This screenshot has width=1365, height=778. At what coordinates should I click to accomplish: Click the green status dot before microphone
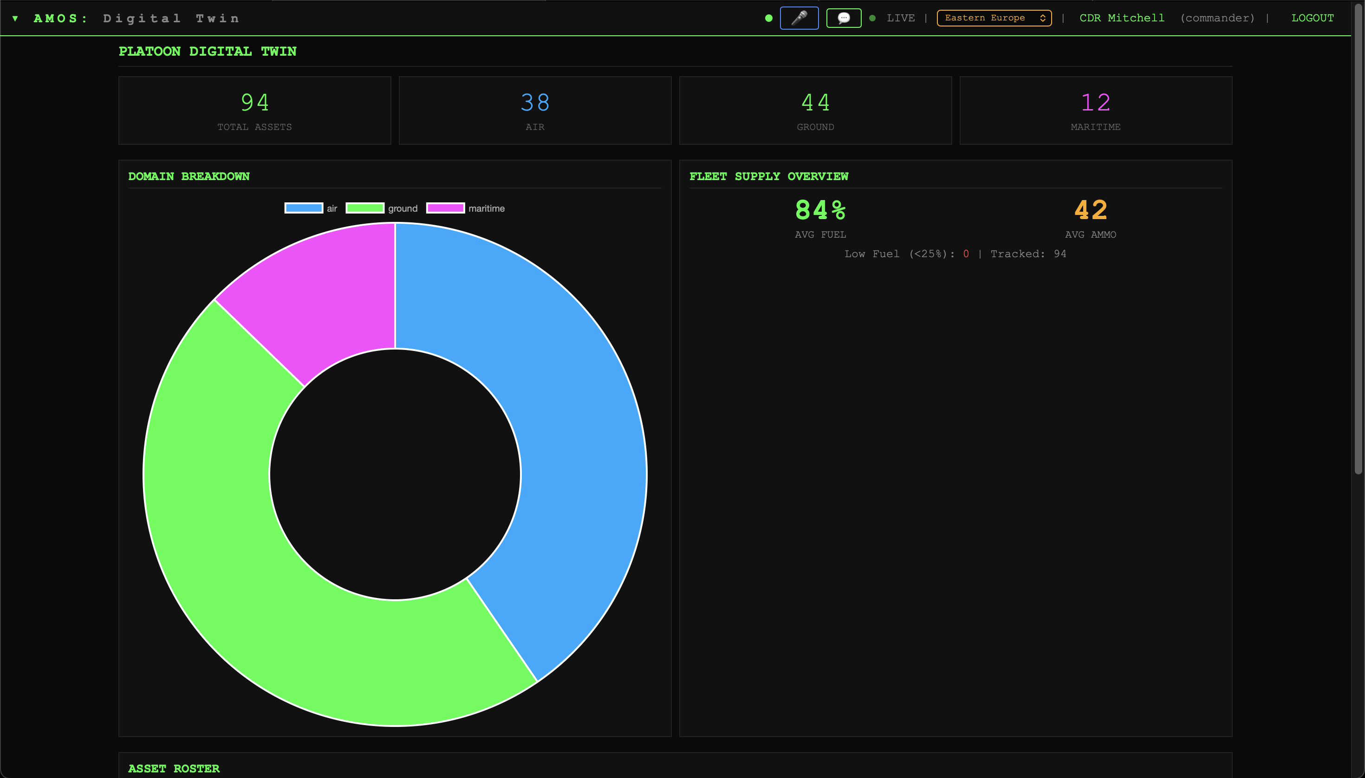coord(768,18)
